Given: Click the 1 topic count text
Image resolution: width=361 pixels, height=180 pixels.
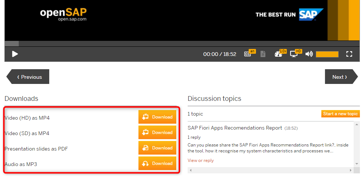Looking at the screenshot, I should click(195, 114).
